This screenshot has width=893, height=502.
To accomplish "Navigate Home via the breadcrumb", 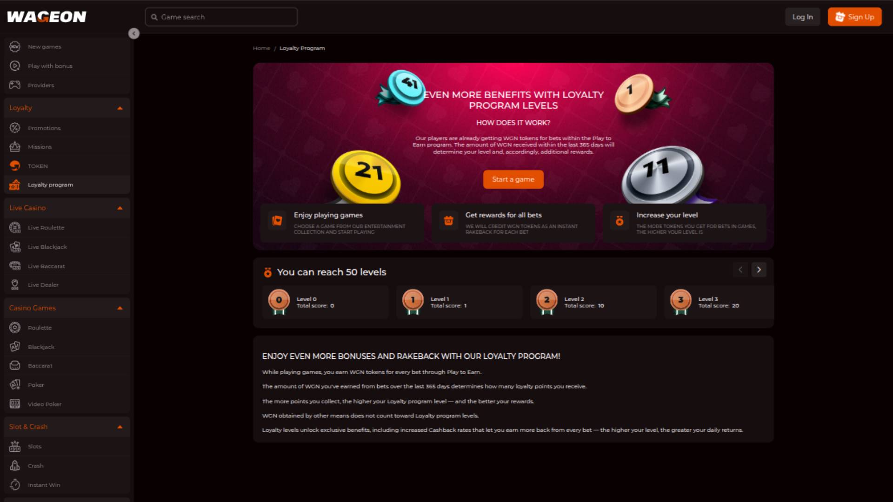I will (261, 48).
